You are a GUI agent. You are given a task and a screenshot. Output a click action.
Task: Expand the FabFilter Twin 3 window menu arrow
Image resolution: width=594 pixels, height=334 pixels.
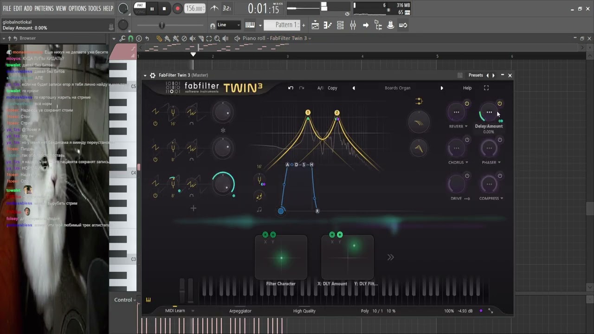click(145, 75)
